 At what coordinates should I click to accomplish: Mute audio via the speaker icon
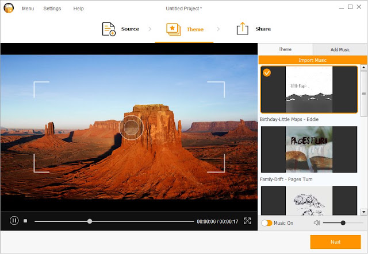317,223
